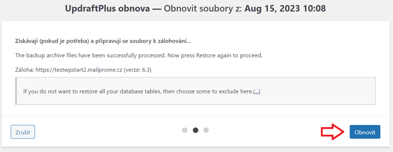Click the red arrow pointing at Obnovit
Screen dimensions: 393x152
(x=332, y=132)
